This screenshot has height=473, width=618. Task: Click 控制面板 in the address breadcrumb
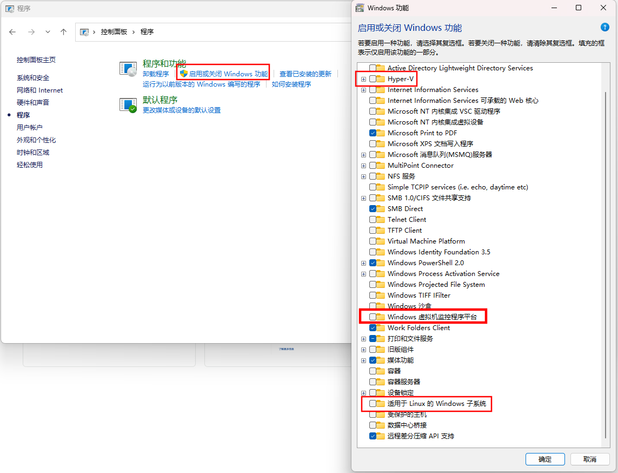(114, 32)
